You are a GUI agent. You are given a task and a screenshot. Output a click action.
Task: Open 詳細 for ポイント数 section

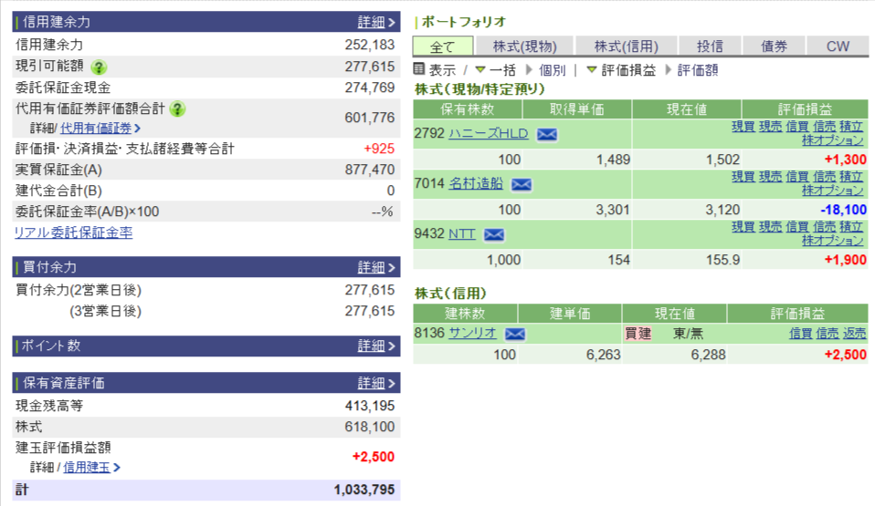click(376, 346)
